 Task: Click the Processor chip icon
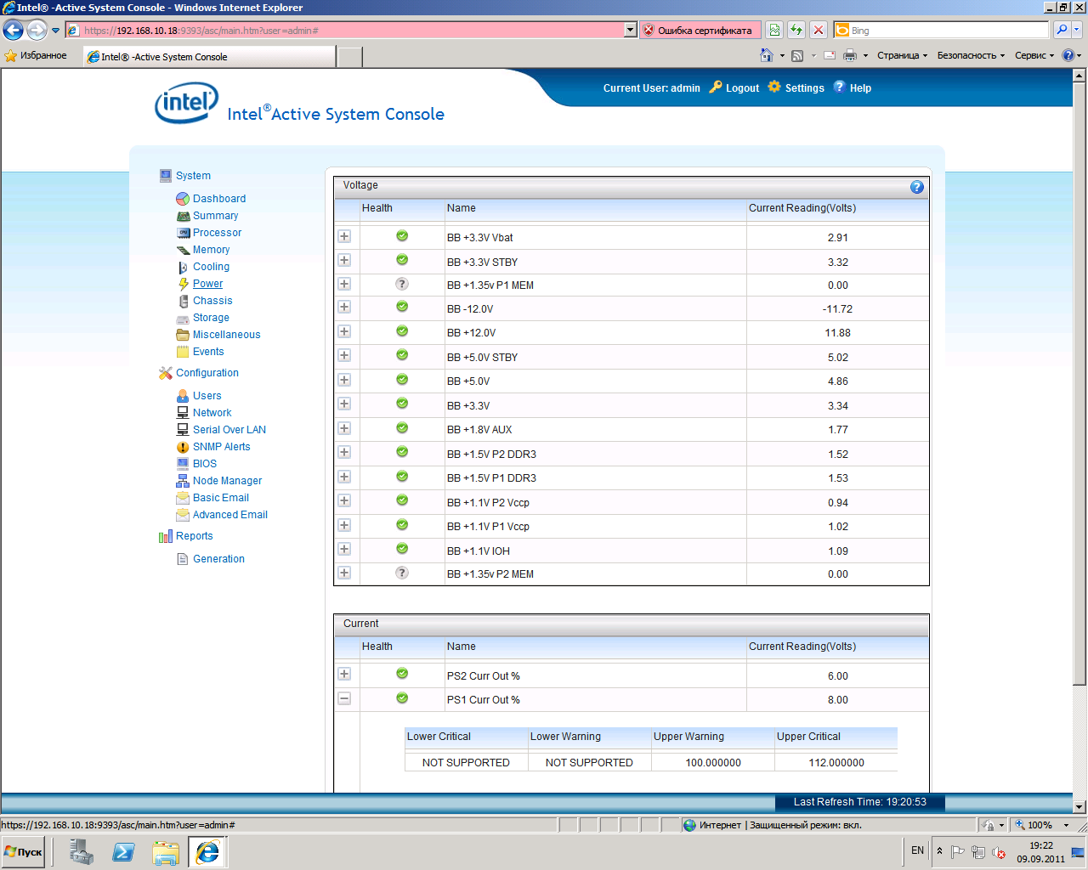tap(183, 233)
